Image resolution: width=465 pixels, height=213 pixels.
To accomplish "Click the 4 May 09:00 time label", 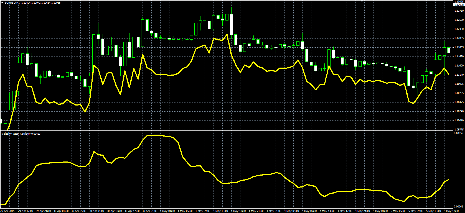I will (309, 211).
